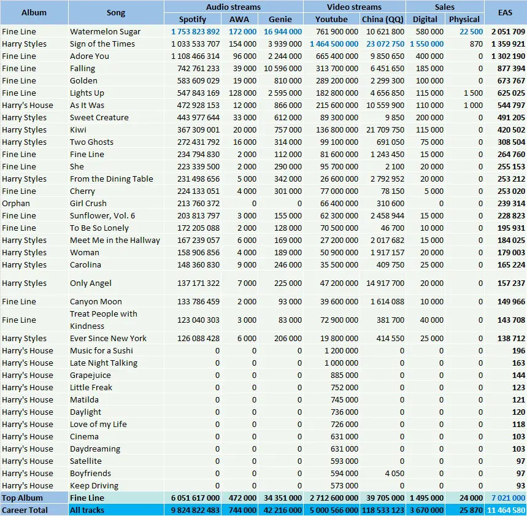This screenshot has width=527, height=516.
Task: Click Sunflower, Vol. 6 song cell
Action: [116, 215]
